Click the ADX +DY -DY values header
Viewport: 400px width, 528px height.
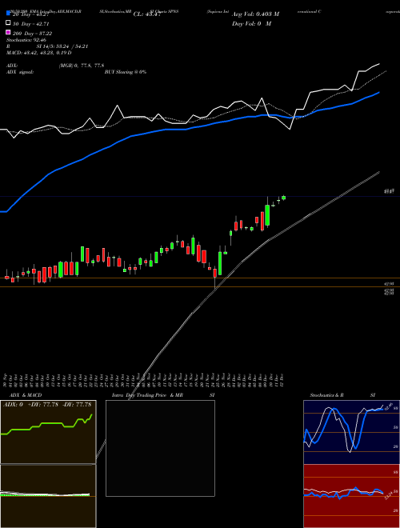click(x=47, y=405)
